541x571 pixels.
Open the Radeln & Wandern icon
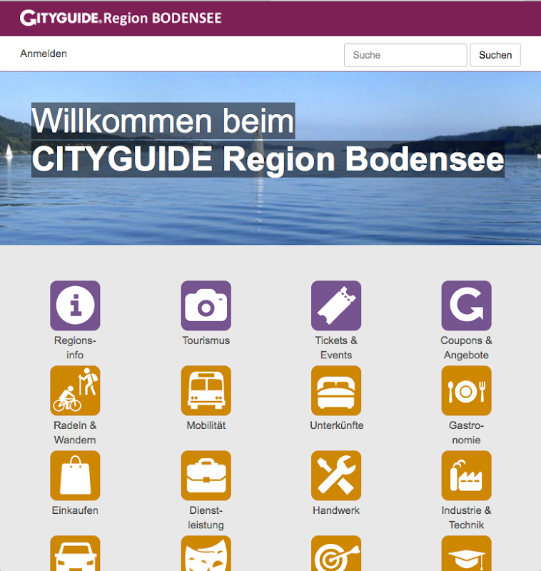[x=75, y=390]
